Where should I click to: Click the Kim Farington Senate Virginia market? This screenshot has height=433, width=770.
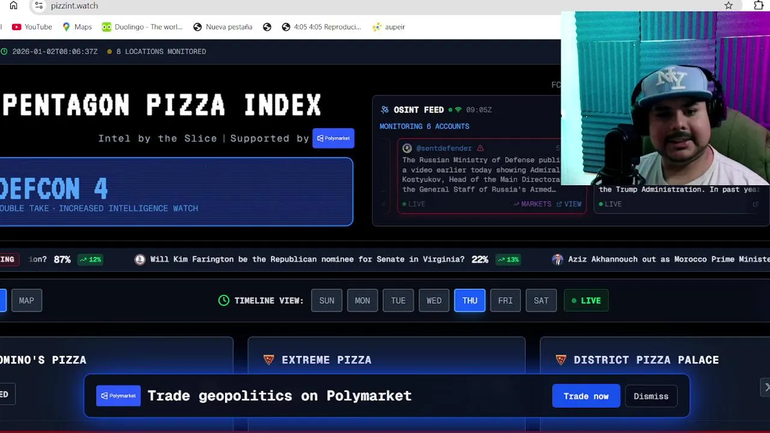point(328,259)
